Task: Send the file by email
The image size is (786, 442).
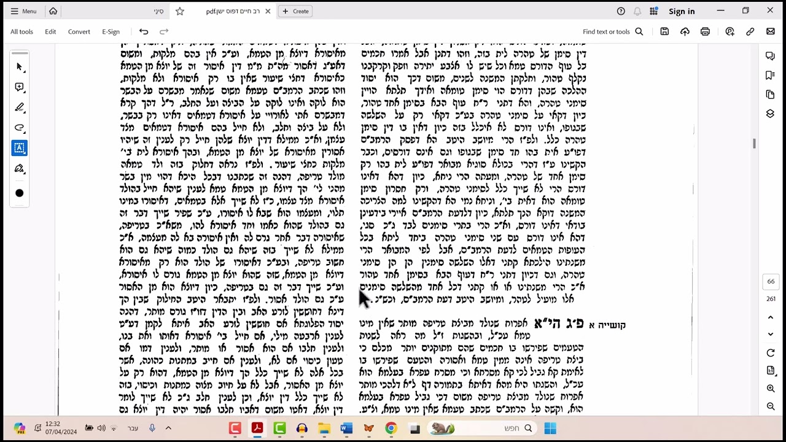Action: [770, 31]
